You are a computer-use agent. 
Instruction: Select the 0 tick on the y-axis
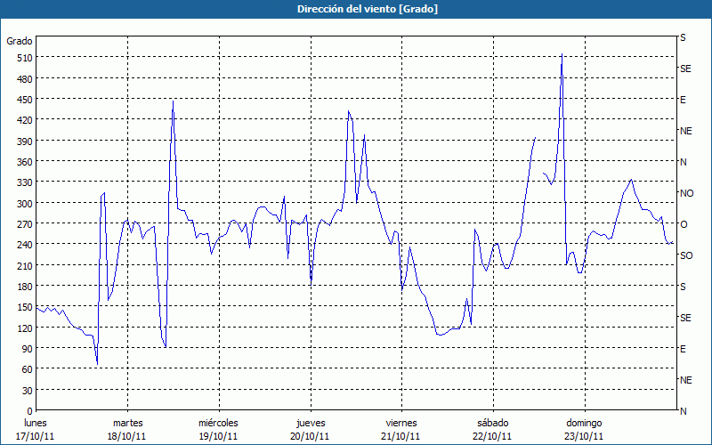pos(29,411)
